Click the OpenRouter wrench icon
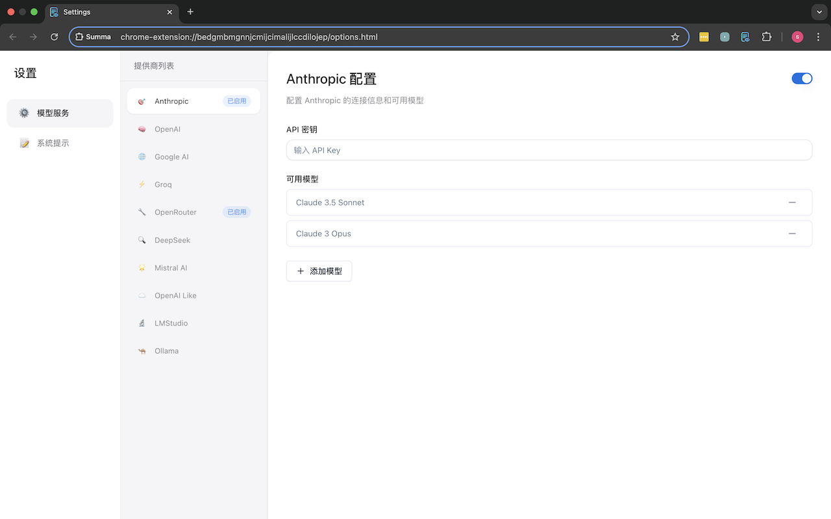The height and width of the screenshot is (519, 831). click(142, 212)
